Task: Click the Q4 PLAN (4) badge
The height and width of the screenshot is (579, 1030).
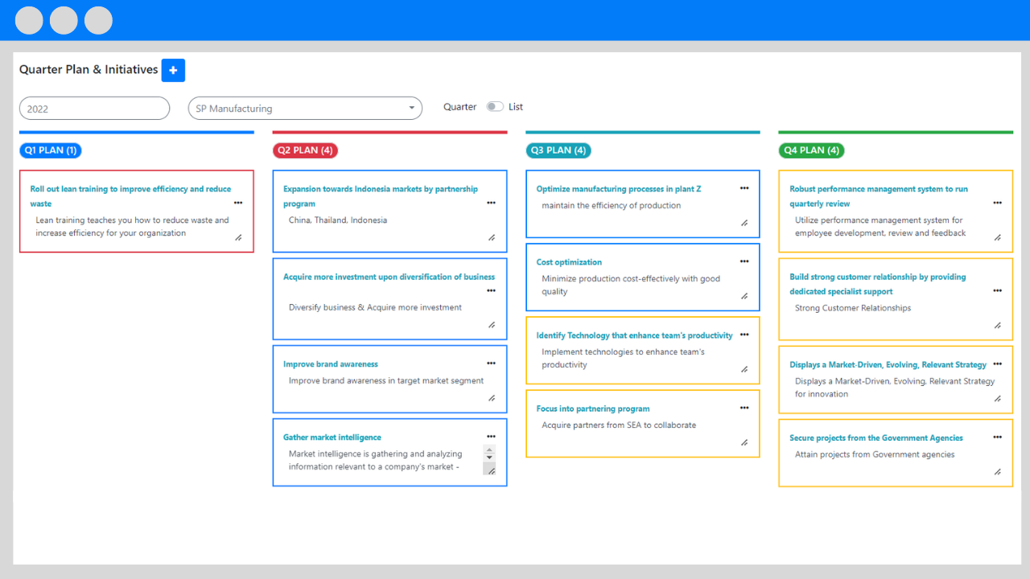Action: click(812, 150)
